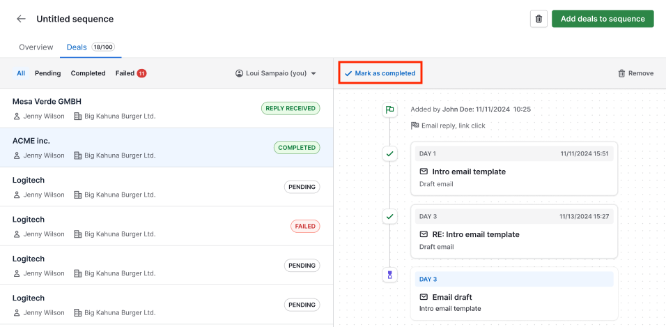The width and height of the screenshot is (666, 327).
Task: Click the green flag start icon
Action: [x=389, y=109]
